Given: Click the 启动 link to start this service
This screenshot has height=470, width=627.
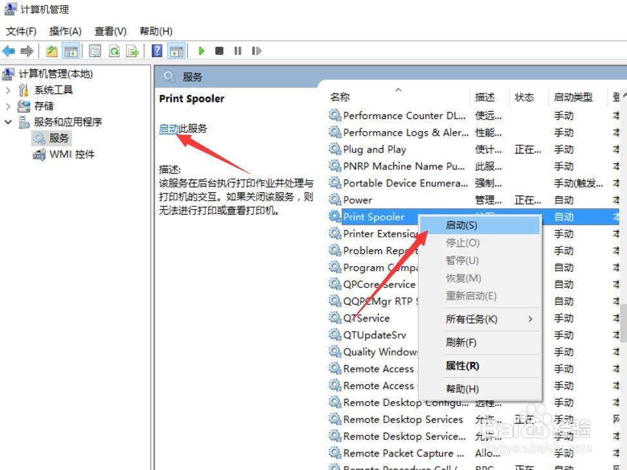Looking at the screenshot, I should click(x=169, y=129).
